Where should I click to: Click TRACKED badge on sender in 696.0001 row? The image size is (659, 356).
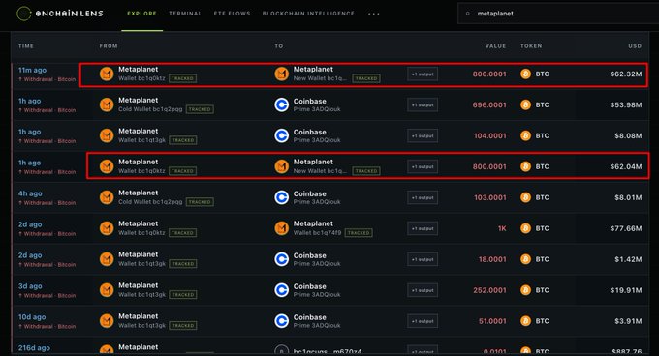[x=200, y=109]
